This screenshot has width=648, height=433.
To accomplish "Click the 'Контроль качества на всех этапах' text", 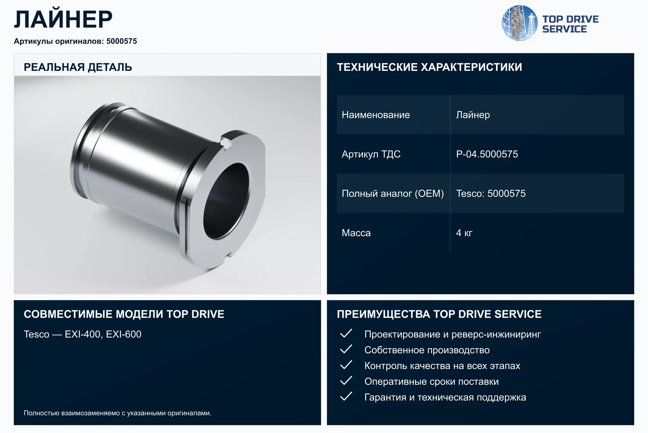I will (442, 366).
